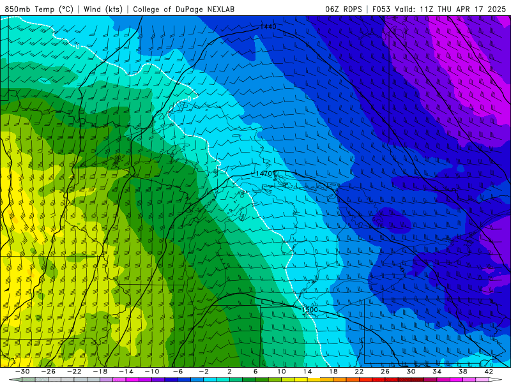Click the 1440 height contour label
Viewport: 511px width, 383px height.
(268, 27)
